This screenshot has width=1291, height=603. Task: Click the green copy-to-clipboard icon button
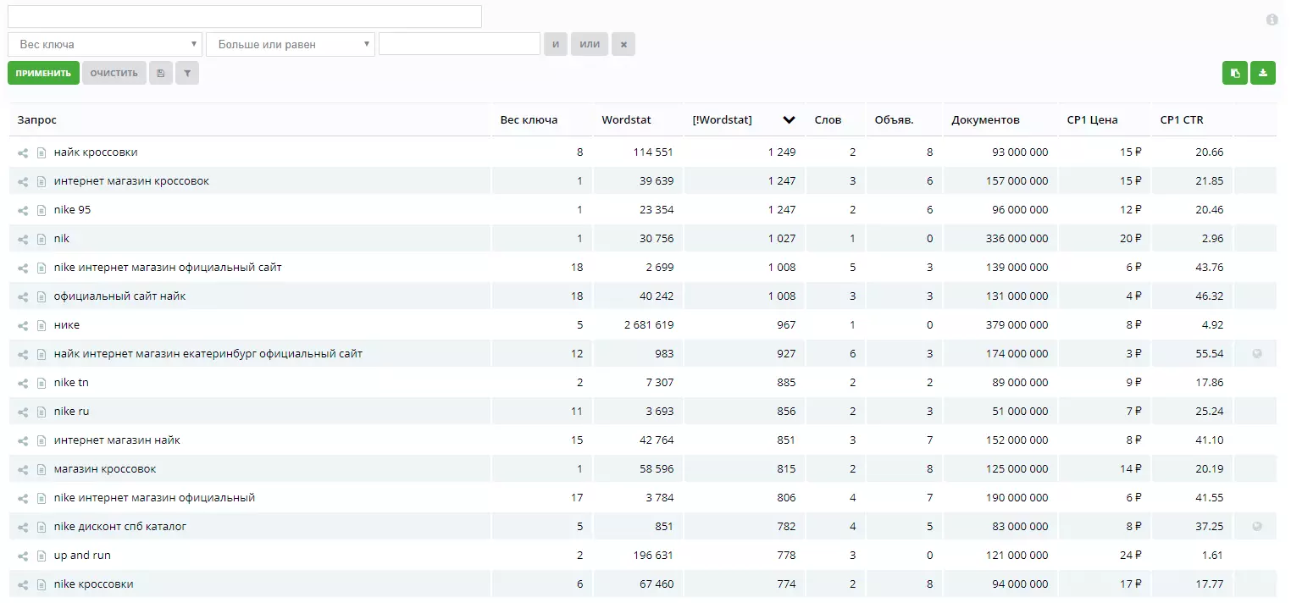1235,73
